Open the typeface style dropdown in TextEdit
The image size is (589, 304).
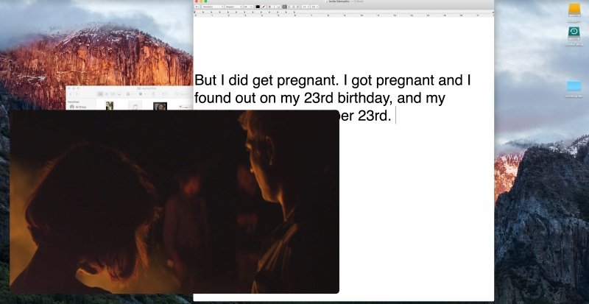[x=233, y=7]
